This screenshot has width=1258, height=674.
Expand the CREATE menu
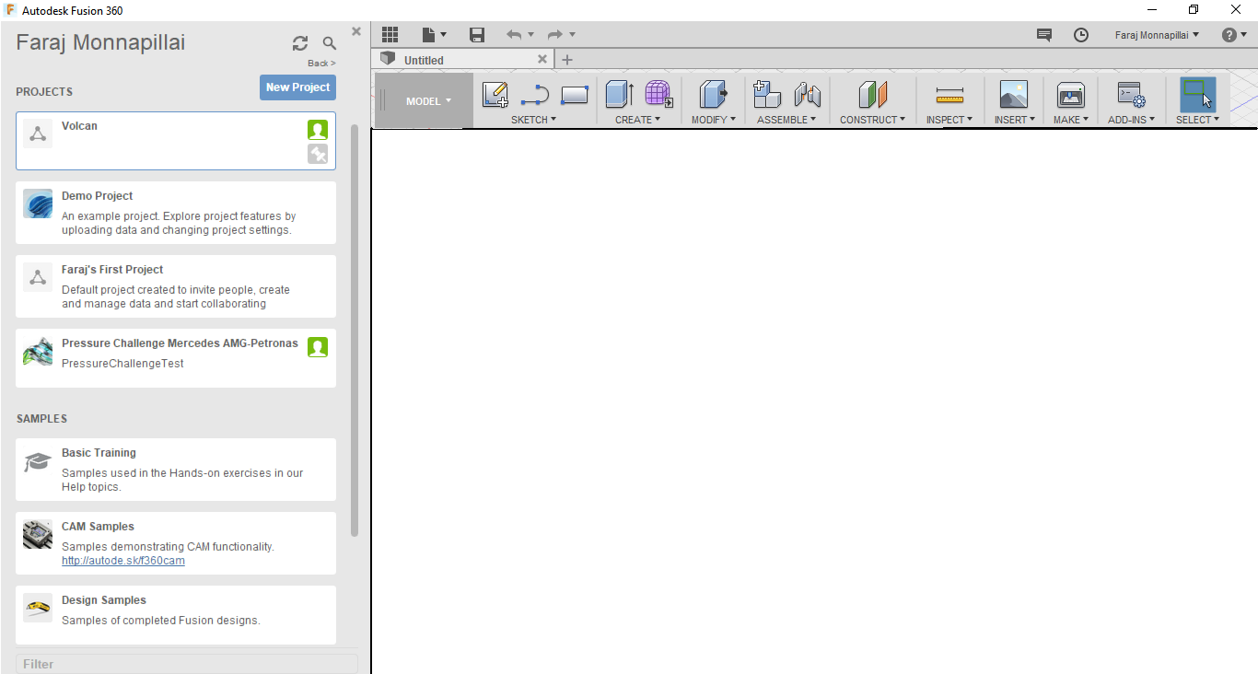point(637,120)
